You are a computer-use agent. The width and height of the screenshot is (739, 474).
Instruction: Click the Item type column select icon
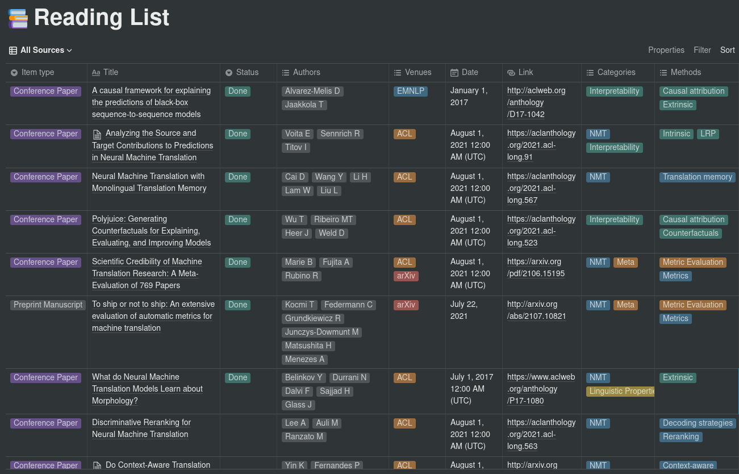click(x=14, y=73)
